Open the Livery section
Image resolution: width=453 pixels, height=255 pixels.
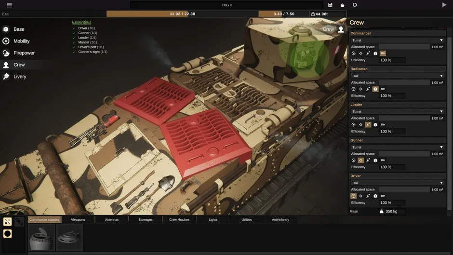(x=20, y=77)
